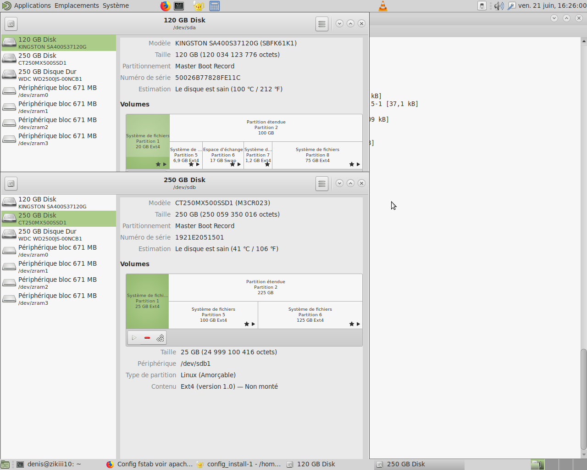Open the drive menu of the /dev/sda window
Image resolution: width=587 pixels, height=470 pixels.
point(321,24)
